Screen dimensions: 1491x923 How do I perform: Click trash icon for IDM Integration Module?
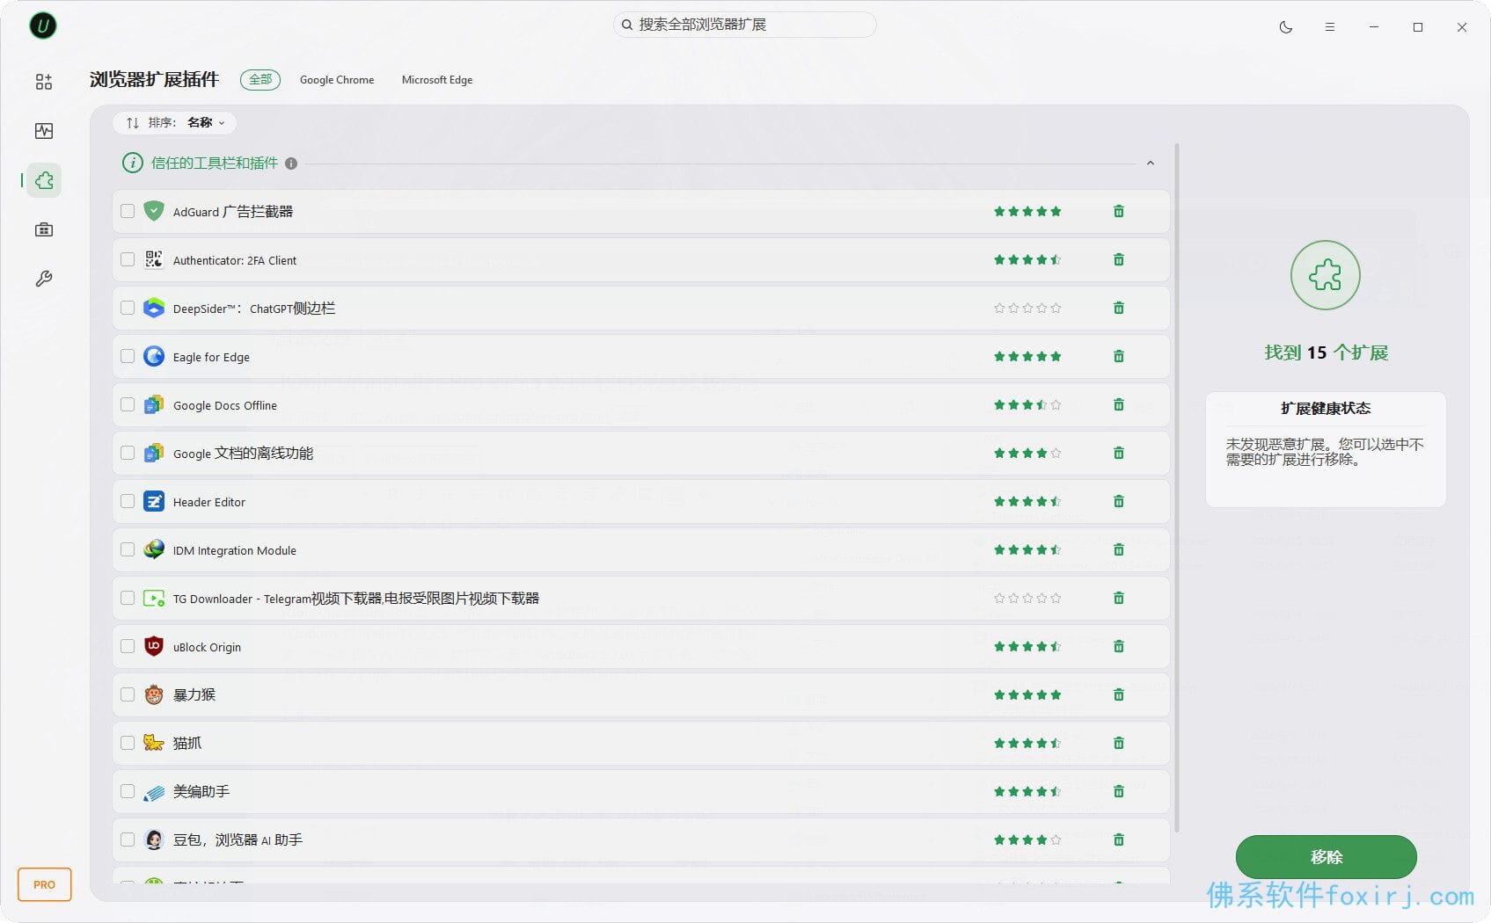click(x=1119, y=549)
